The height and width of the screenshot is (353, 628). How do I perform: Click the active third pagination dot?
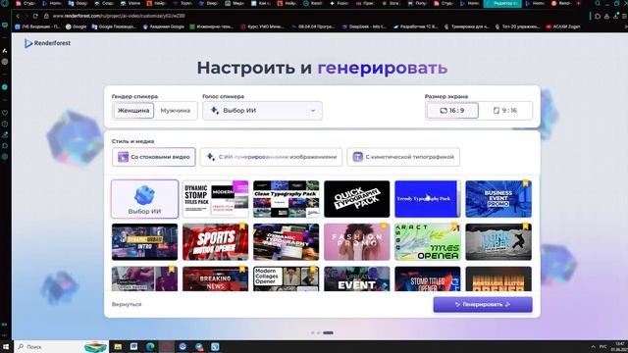coord(328,333)
